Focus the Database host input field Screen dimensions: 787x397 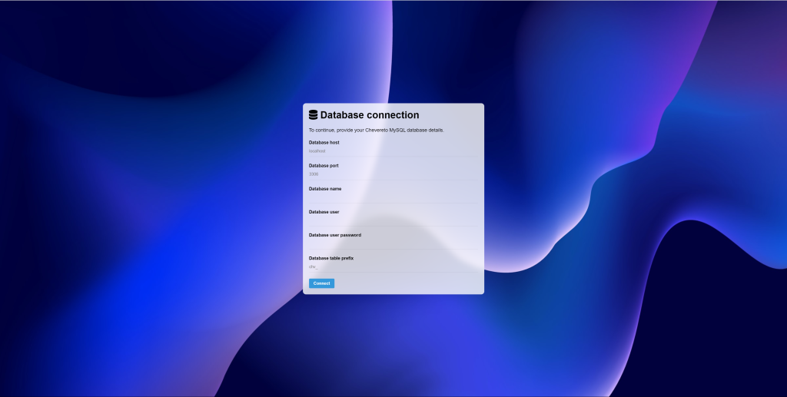tap(393, 151)
